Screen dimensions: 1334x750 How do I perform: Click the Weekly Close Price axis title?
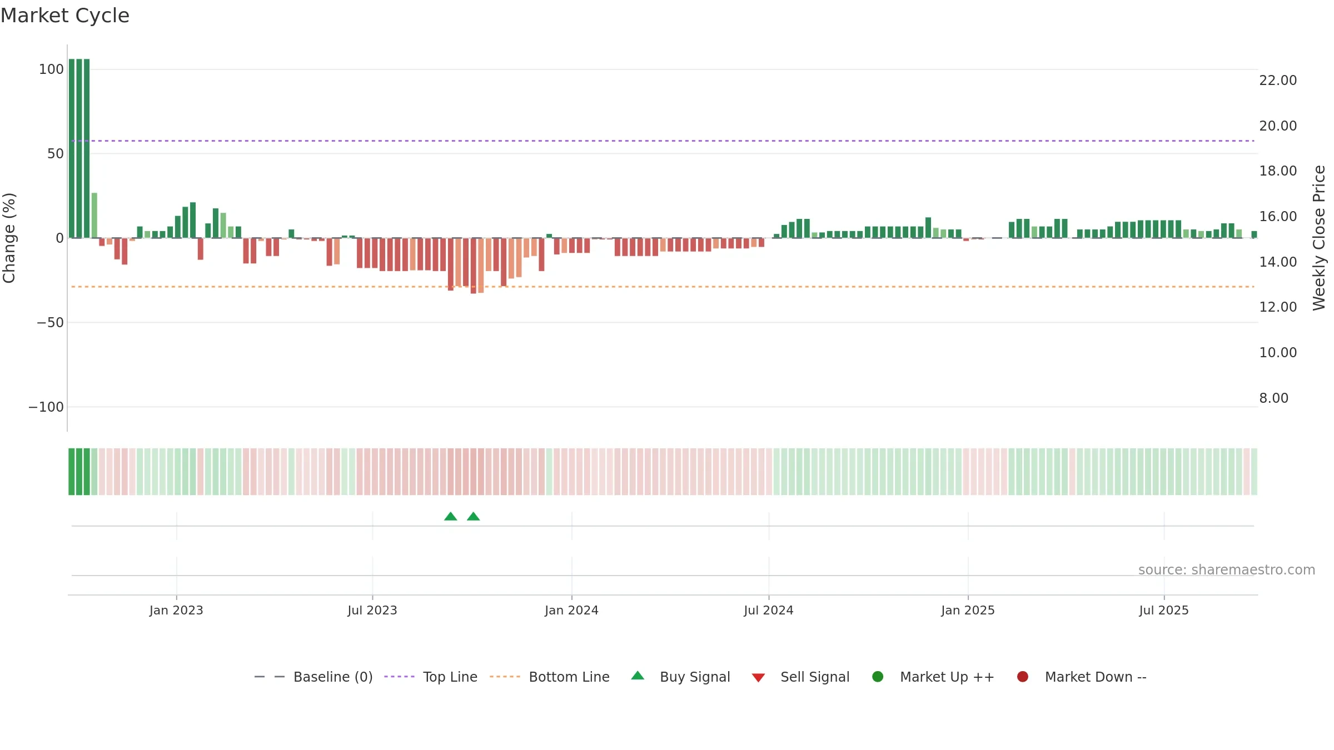[1319, 238]
